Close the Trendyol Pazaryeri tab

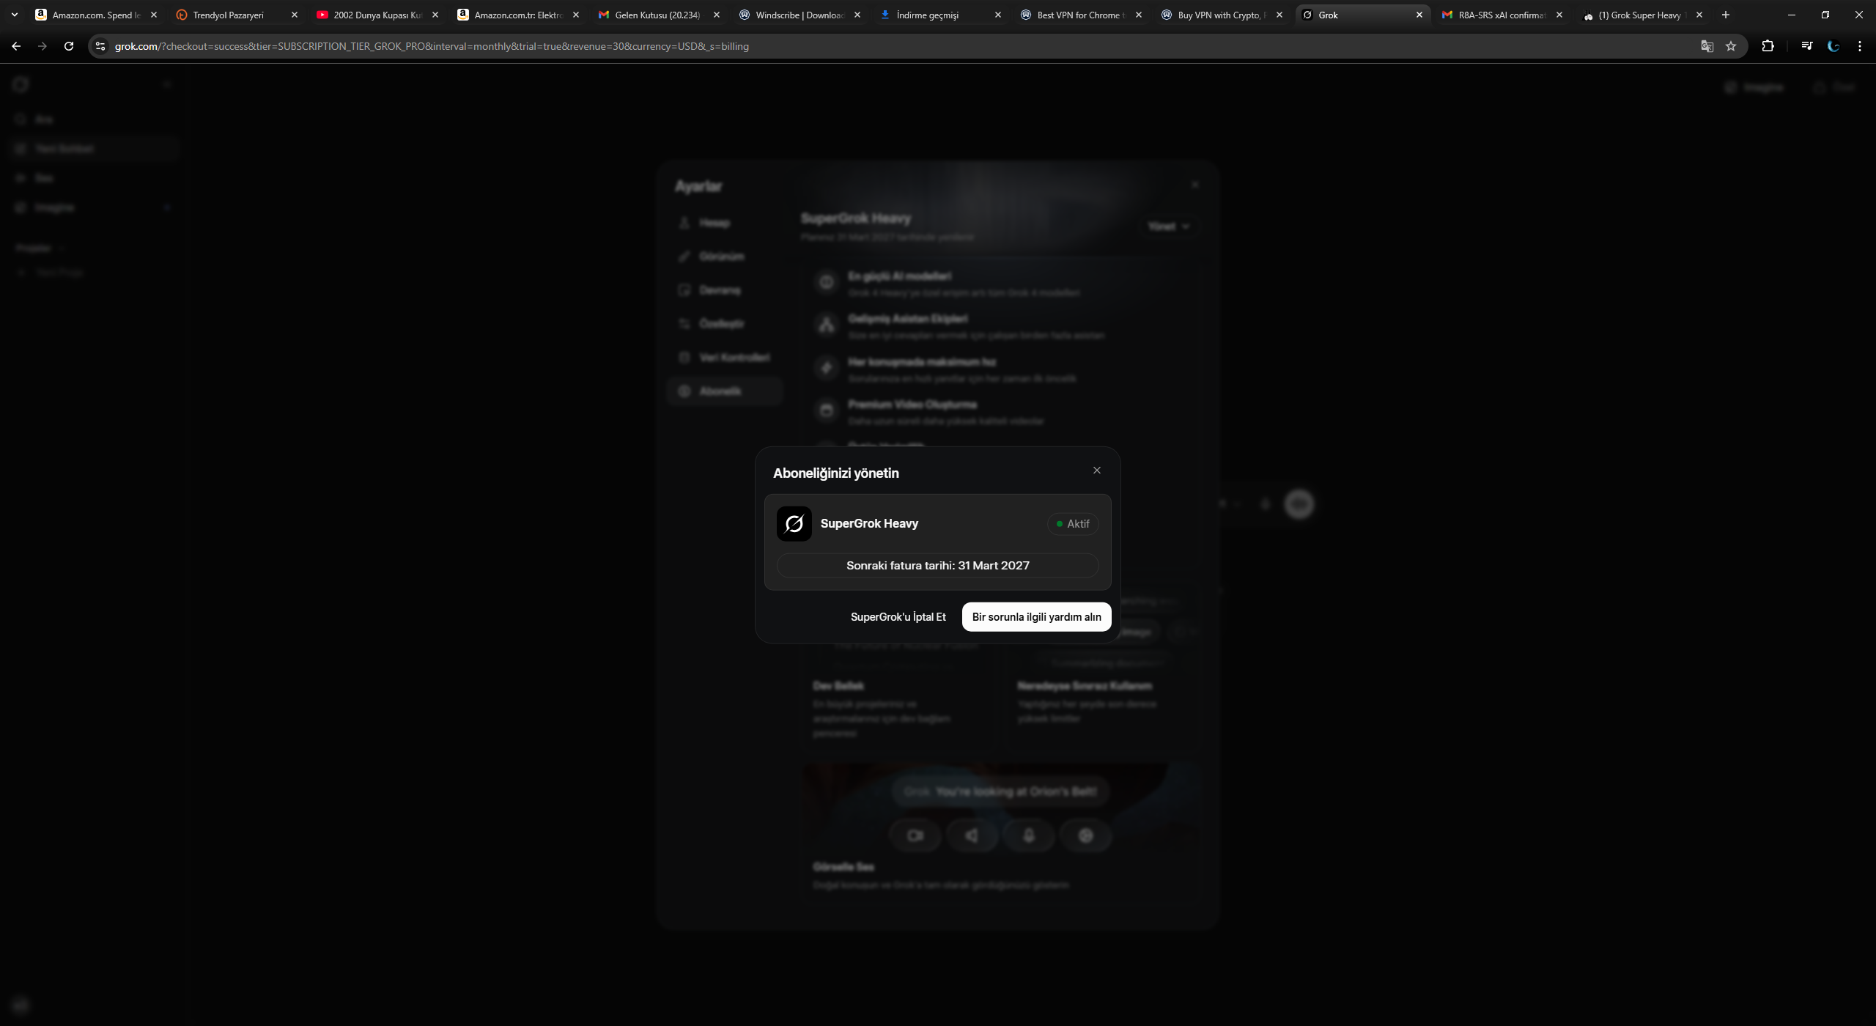point(295,15)
